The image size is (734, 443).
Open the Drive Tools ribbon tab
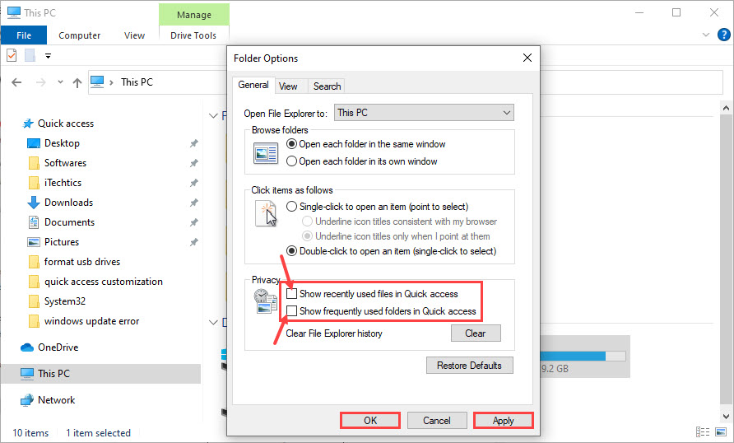[x=193, y=35]
